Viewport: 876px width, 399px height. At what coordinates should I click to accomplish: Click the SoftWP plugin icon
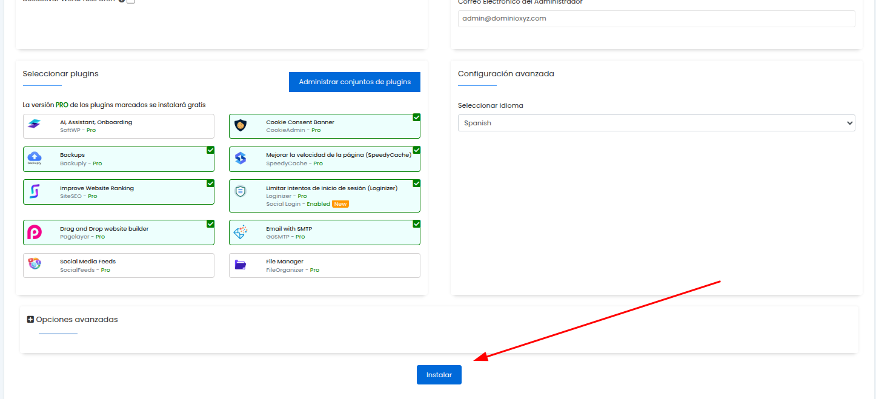(x=34, y=124)
